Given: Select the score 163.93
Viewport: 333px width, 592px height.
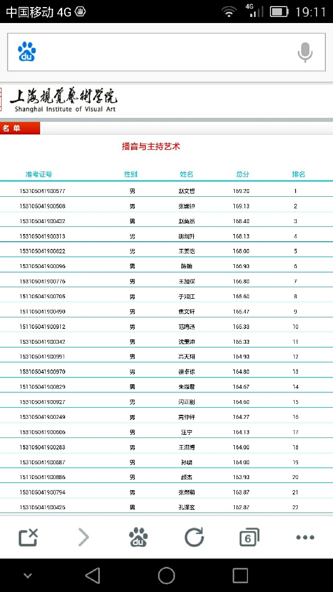Looking at the screenshot, I should (x=241, y=477).
